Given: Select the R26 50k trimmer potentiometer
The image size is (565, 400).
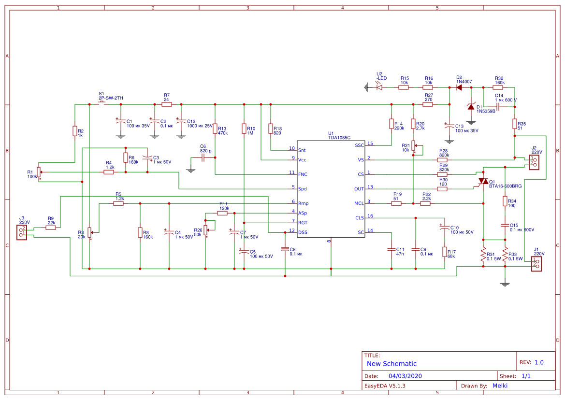Looking at the screenshot, I should click(205, 229).
